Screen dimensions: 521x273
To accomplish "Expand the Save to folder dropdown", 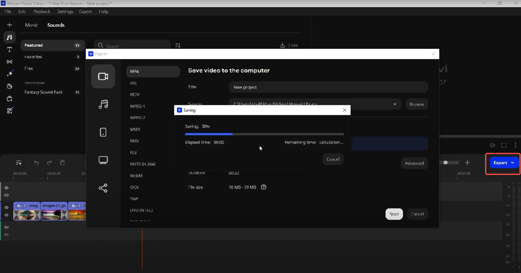I will [x=395, y=104].
